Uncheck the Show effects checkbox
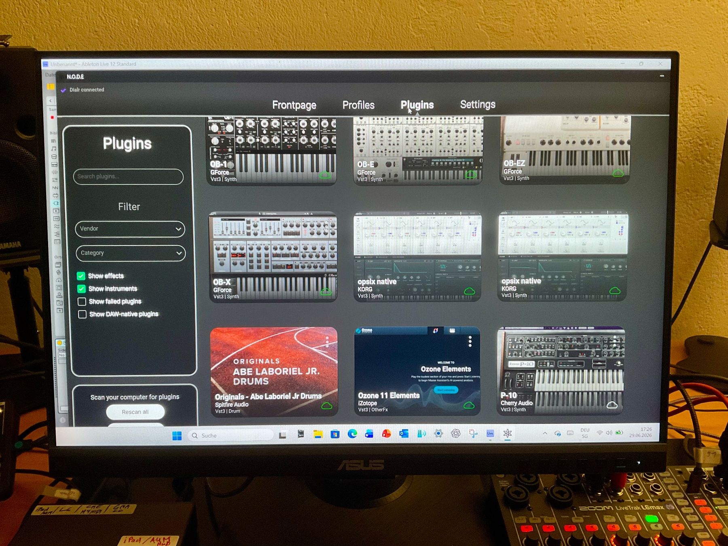This screenshot has width=728, height=546. tap(81, 276)
